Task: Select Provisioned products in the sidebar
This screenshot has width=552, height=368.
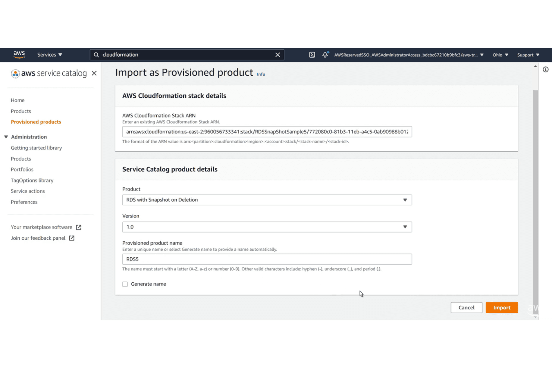Action: pos(36,122)
